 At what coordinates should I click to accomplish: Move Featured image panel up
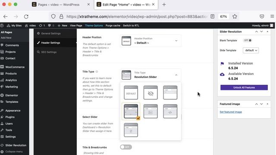(257, 104)
